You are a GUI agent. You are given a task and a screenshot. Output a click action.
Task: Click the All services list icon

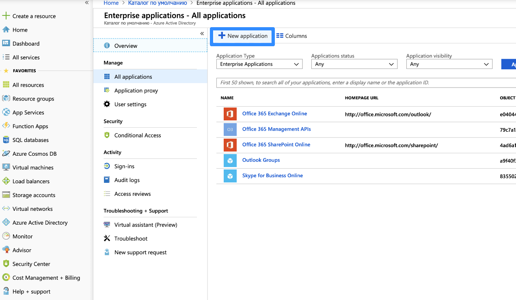pyautogui.click(x=6, y=57)
